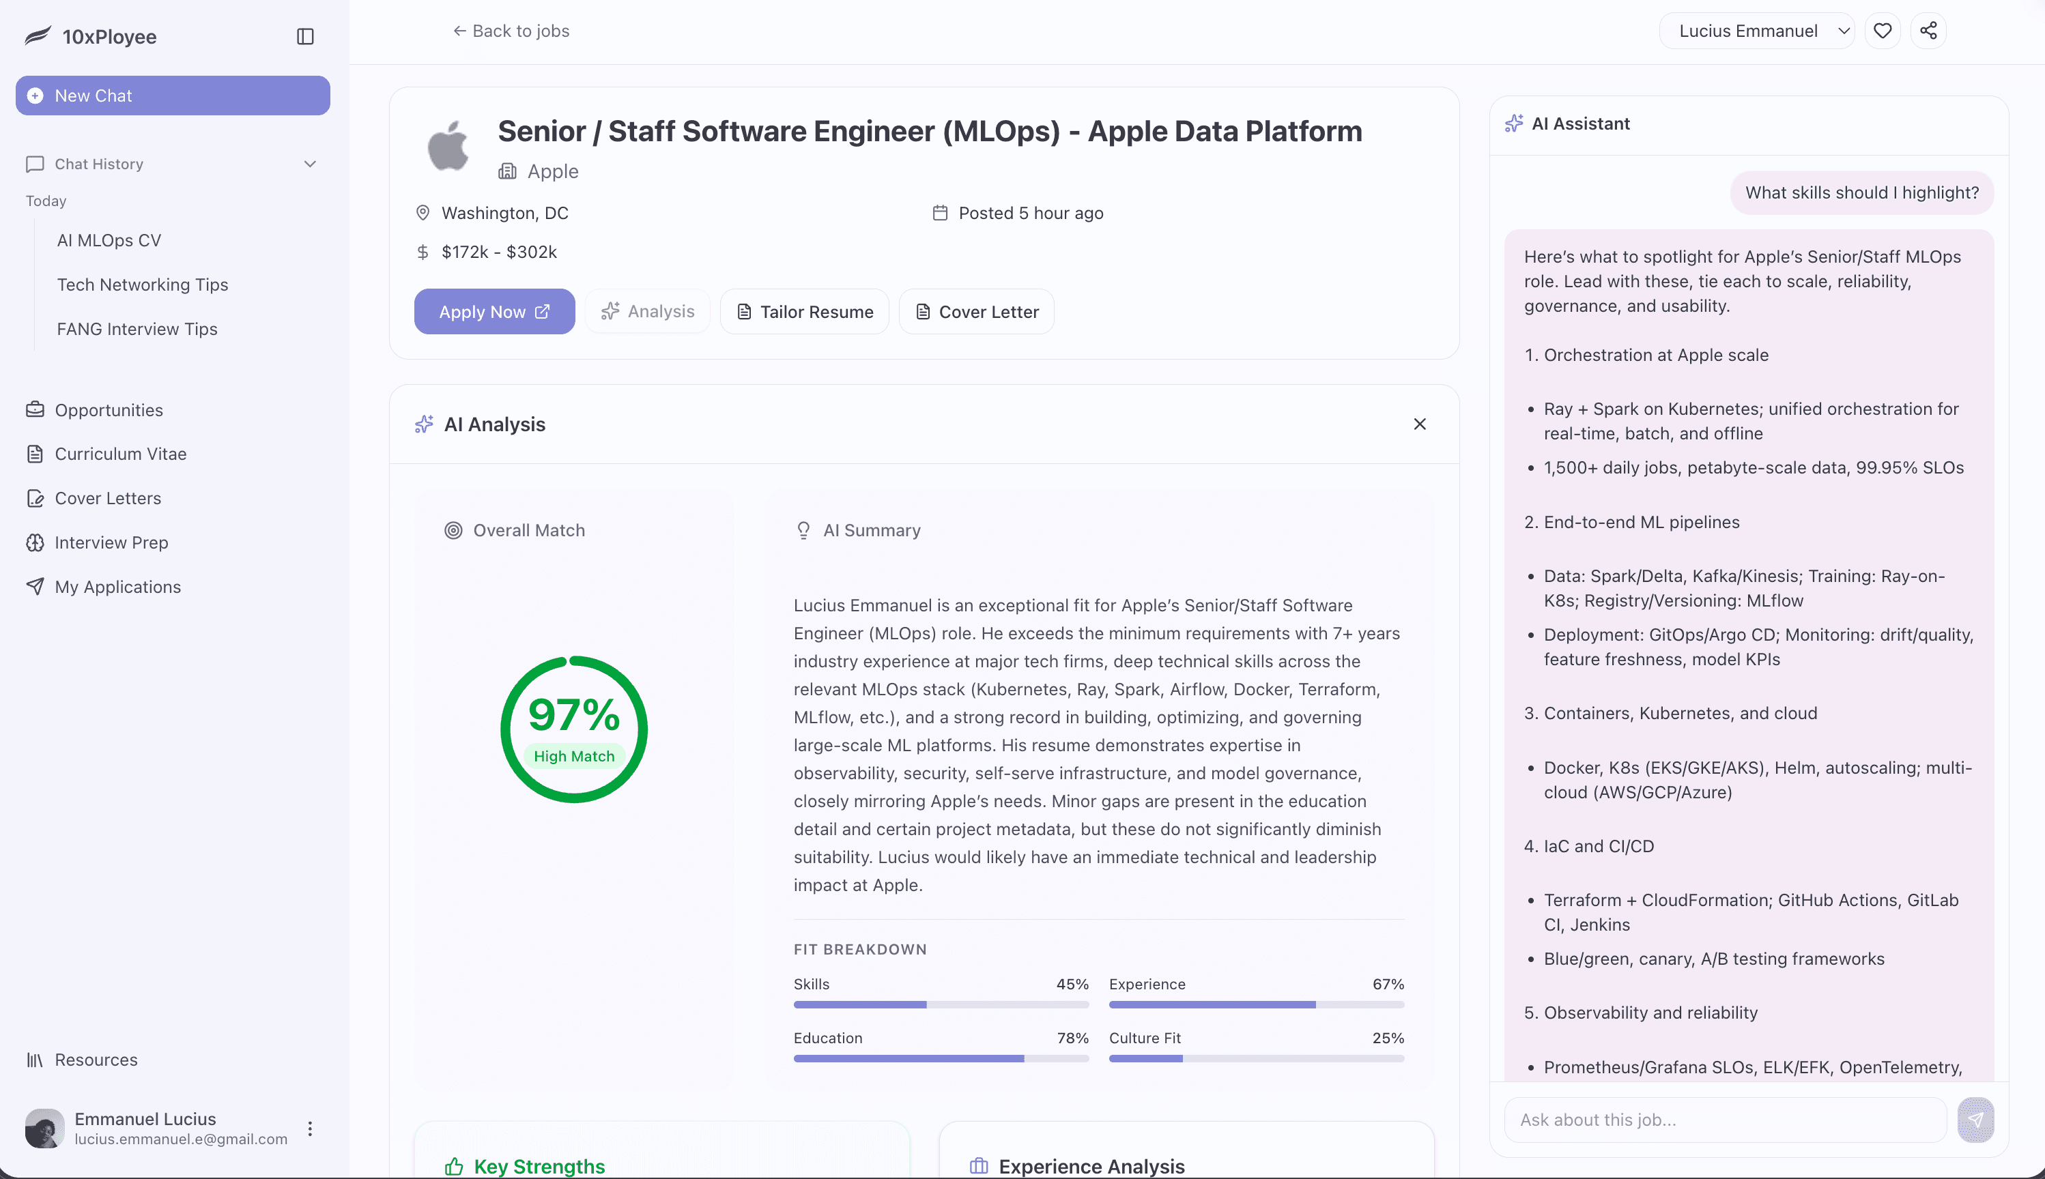Open Interview Prep section
The height and width of the screenshot is (1179, 2045).
pyautogui.click(x=111, y=542)
